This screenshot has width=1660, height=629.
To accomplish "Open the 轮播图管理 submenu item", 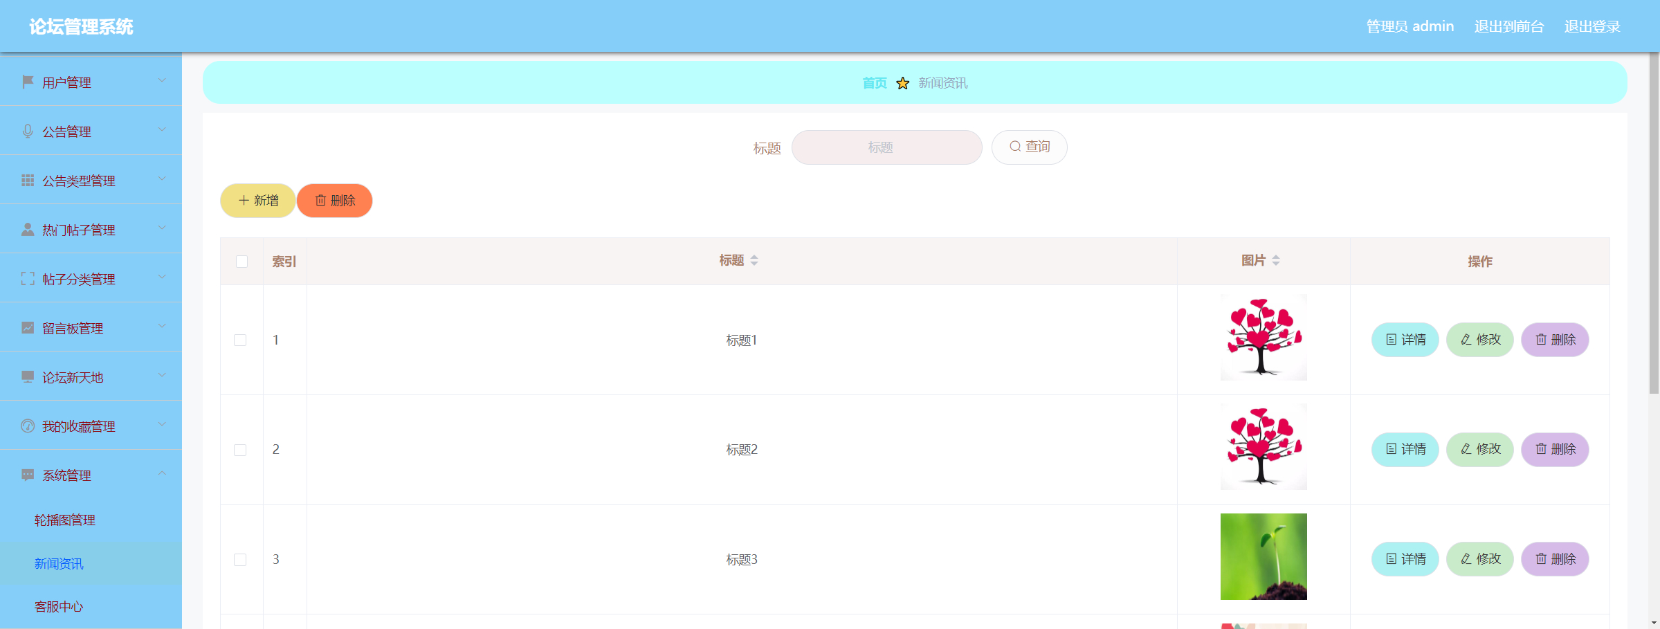I will tap(91, 520).
